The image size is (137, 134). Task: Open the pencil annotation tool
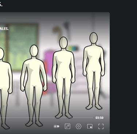coord(68,126)
